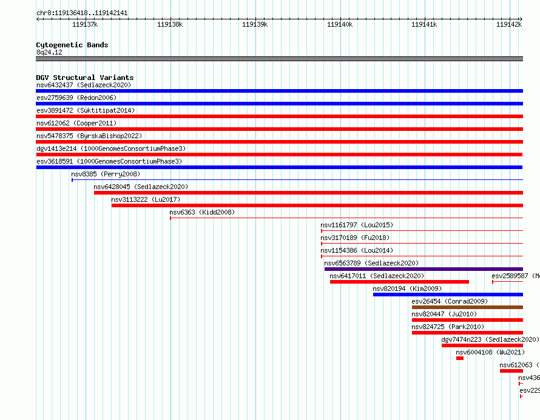Click the blue bar under esv3618591

(x=279, y=167)
